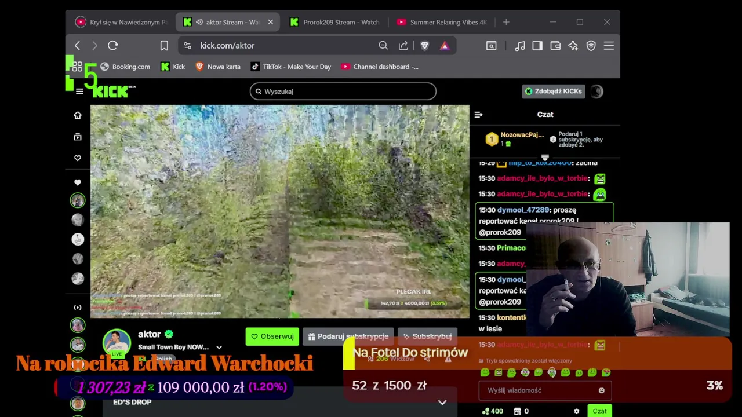Screen dimensions: 742x417
Task: Mute the aktor Stream tab audio
Action: point(199,22)
